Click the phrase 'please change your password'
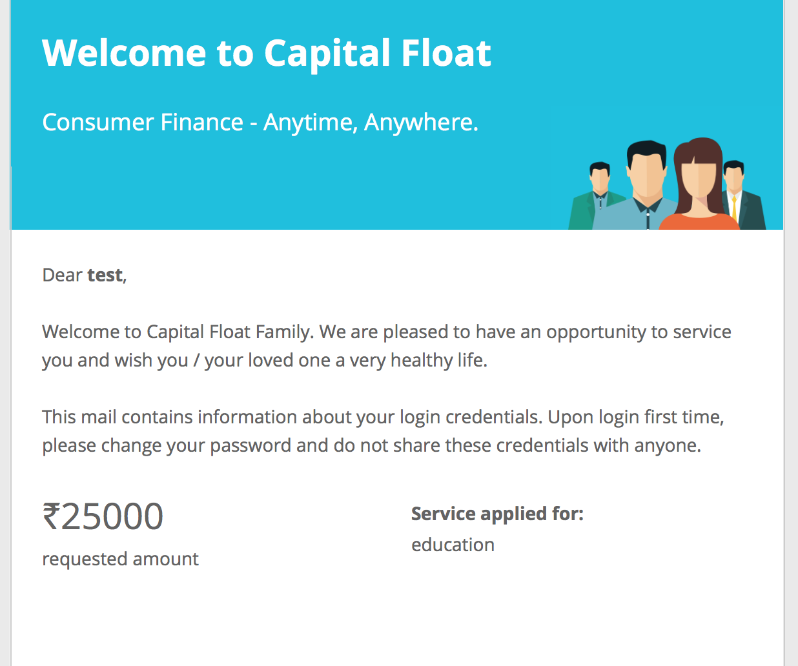The image size is (798, 666). click(167, 445)
